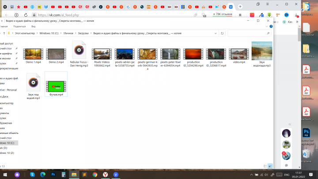Open a new browser tab with plus button
Screen dimensions: 318x179
240,7
